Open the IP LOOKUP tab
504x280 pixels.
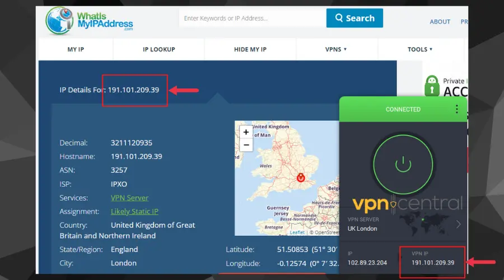159,49
